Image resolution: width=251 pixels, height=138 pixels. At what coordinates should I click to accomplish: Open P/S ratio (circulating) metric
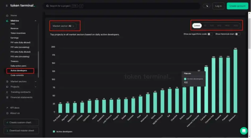coord(20,56)
